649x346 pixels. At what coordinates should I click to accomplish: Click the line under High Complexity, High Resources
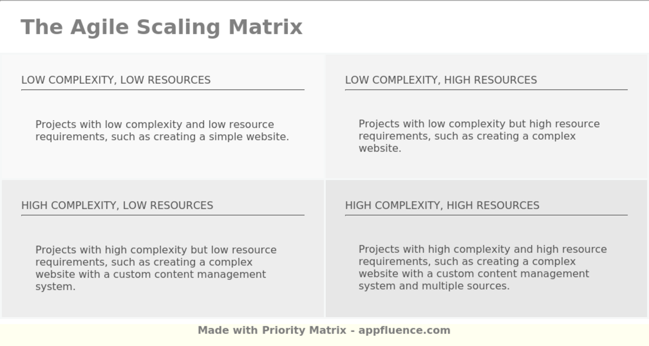[x=486, y=215]
